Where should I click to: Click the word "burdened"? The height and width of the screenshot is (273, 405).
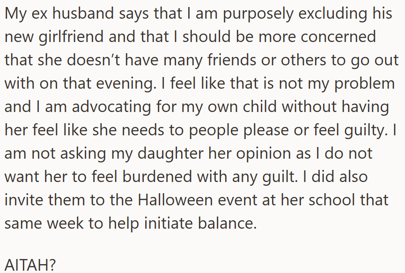click(x=157, y=176)
